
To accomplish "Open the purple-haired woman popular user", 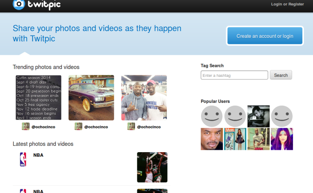I will click(282, 139).
